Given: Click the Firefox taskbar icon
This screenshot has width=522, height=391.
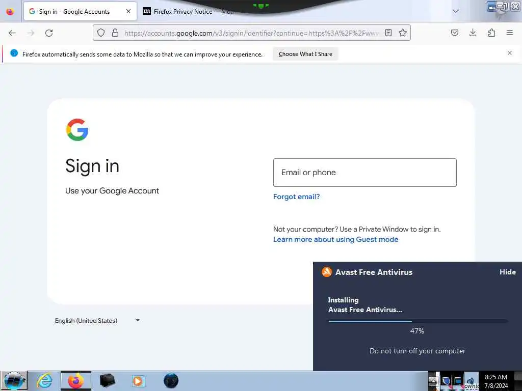Looking at the screenshot, I should [x=76, y=381].
